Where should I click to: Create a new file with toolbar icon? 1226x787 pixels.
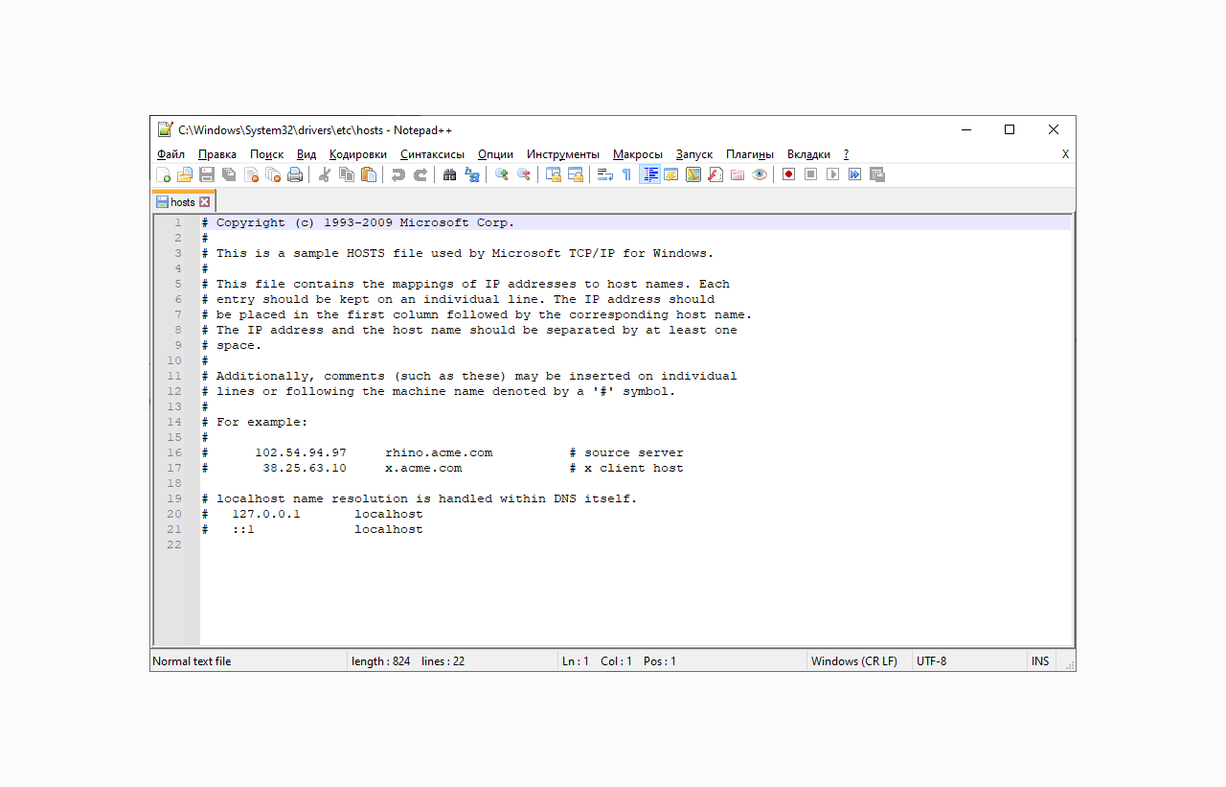click(164, 174)
